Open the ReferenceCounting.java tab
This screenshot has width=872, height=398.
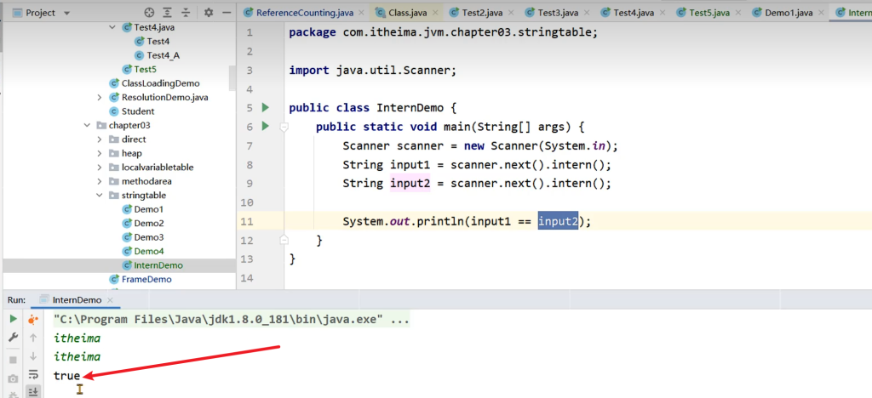coord(304,13)
